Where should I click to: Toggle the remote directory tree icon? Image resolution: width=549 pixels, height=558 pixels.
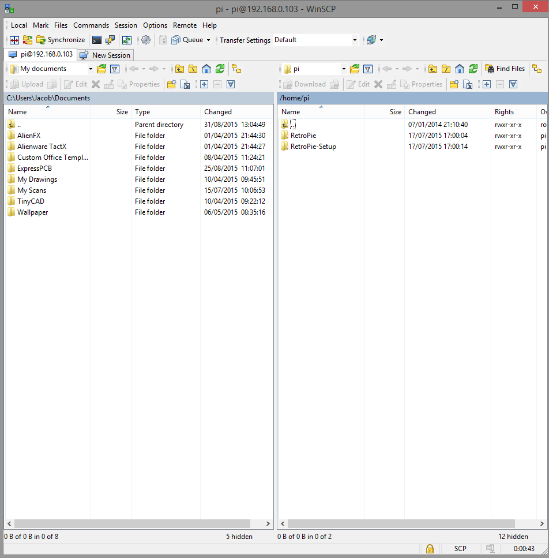tap(536, 69)
